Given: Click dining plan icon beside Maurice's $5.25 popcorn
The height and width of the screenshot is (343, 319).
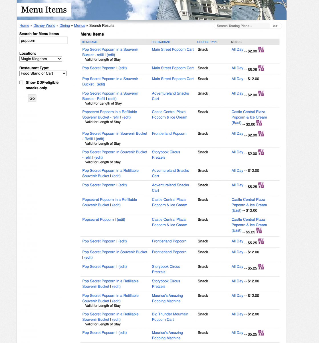Looking at the screenshot, I should (x=261, y=333).
